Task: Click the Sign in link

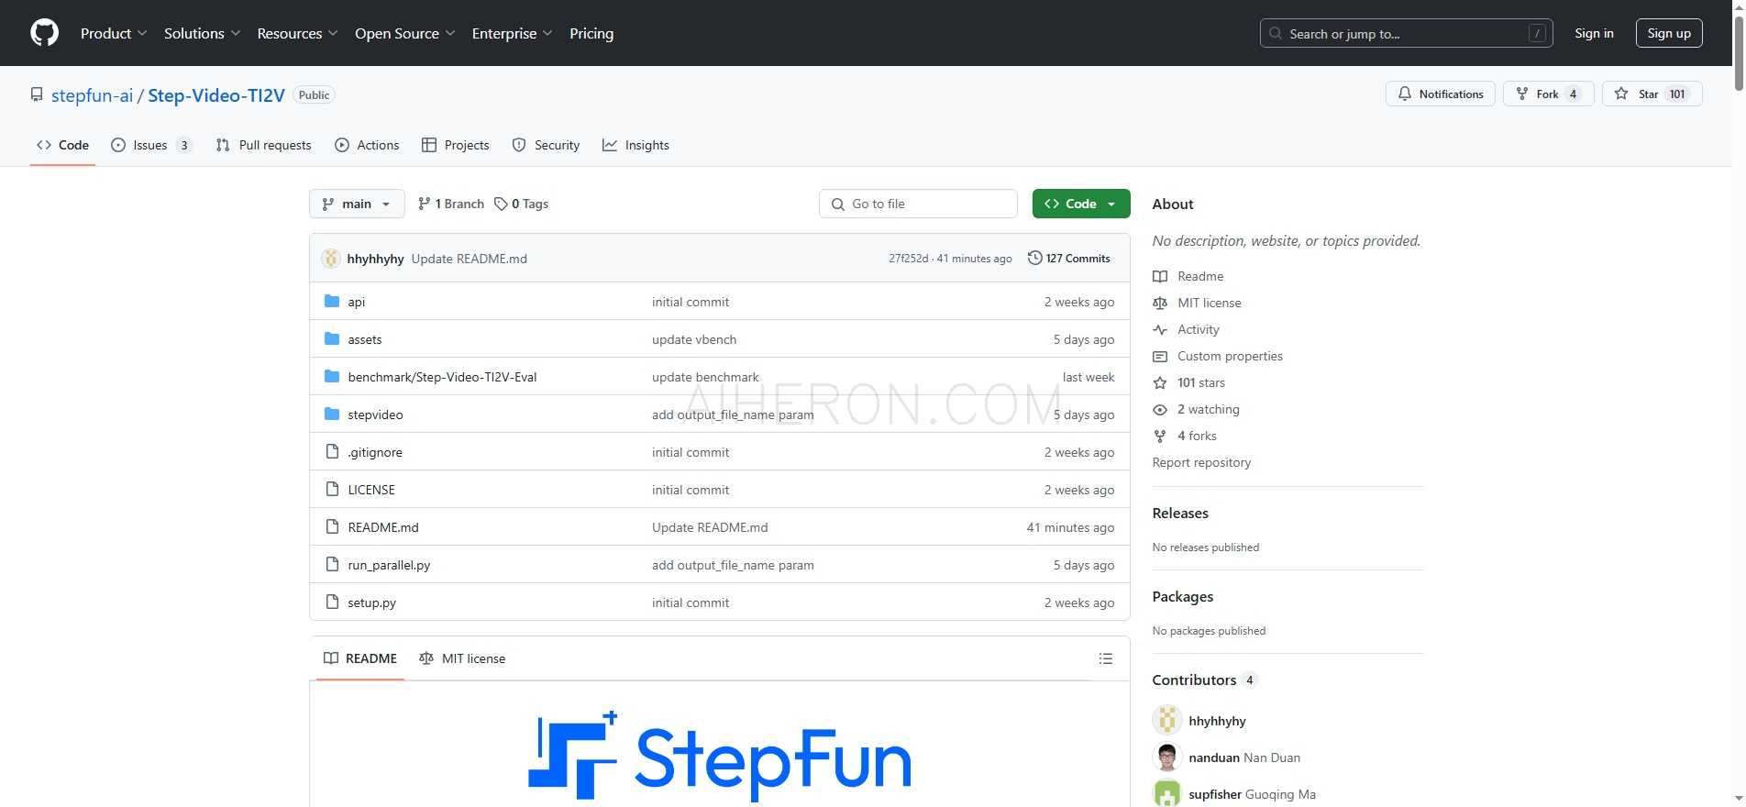Action: coord(1594,33)
